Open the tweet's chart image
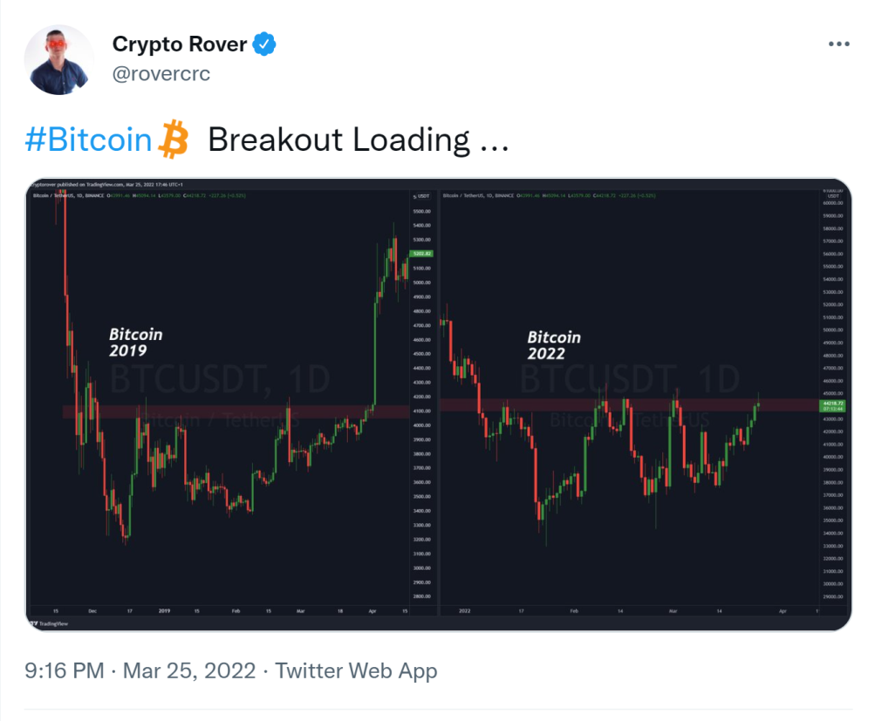The height and width of the screenshot is (721, 875). pyautogui.click(x=438, y=405)
